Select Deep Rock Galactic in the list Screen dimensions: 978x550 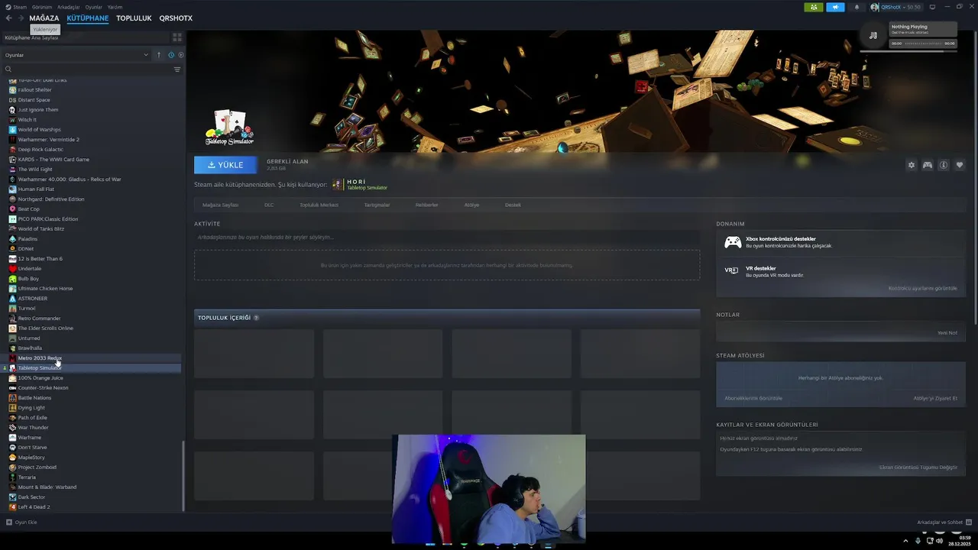40,150
